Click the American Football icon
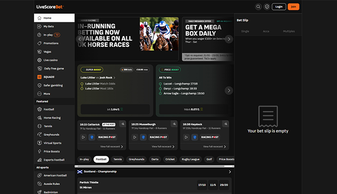 [39, 176]
